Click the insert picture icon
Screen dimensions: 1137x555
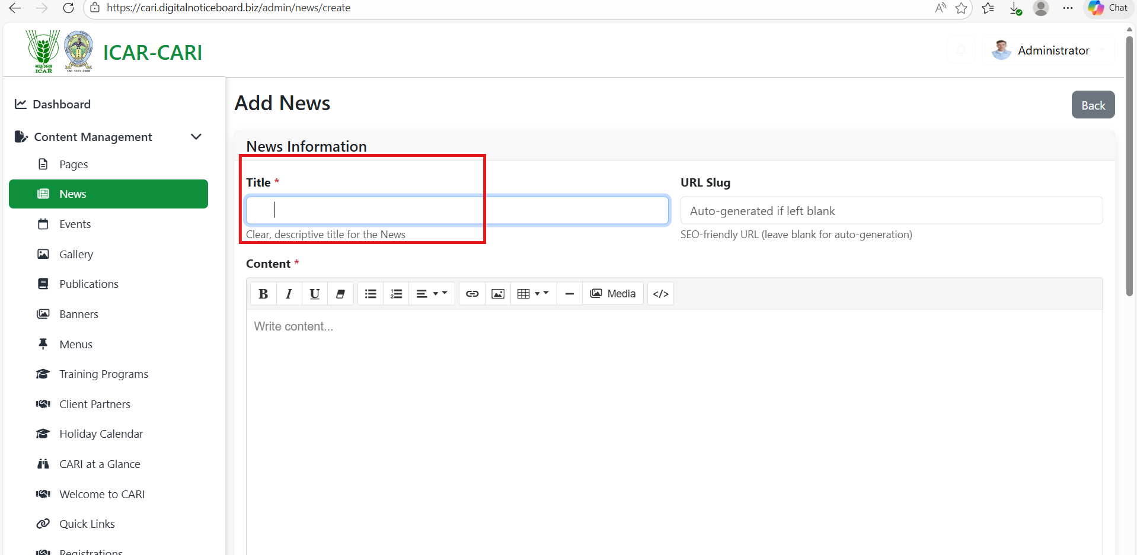(x=498, y=294)
